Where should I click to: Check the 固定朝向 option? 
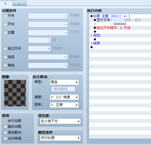click(x=5, y=133)
